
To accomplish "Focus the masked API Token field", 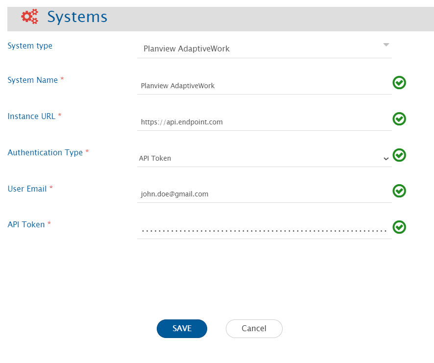I will pyautogui.click(x=264, y=230).
